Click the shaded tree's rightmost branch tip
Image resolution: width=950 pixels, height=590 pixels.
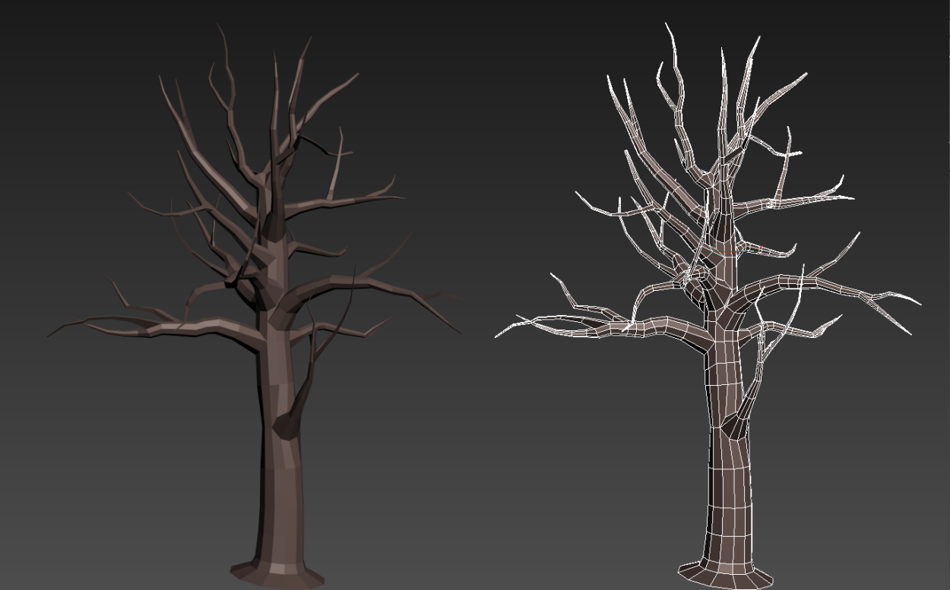click(x=458, y=332)
